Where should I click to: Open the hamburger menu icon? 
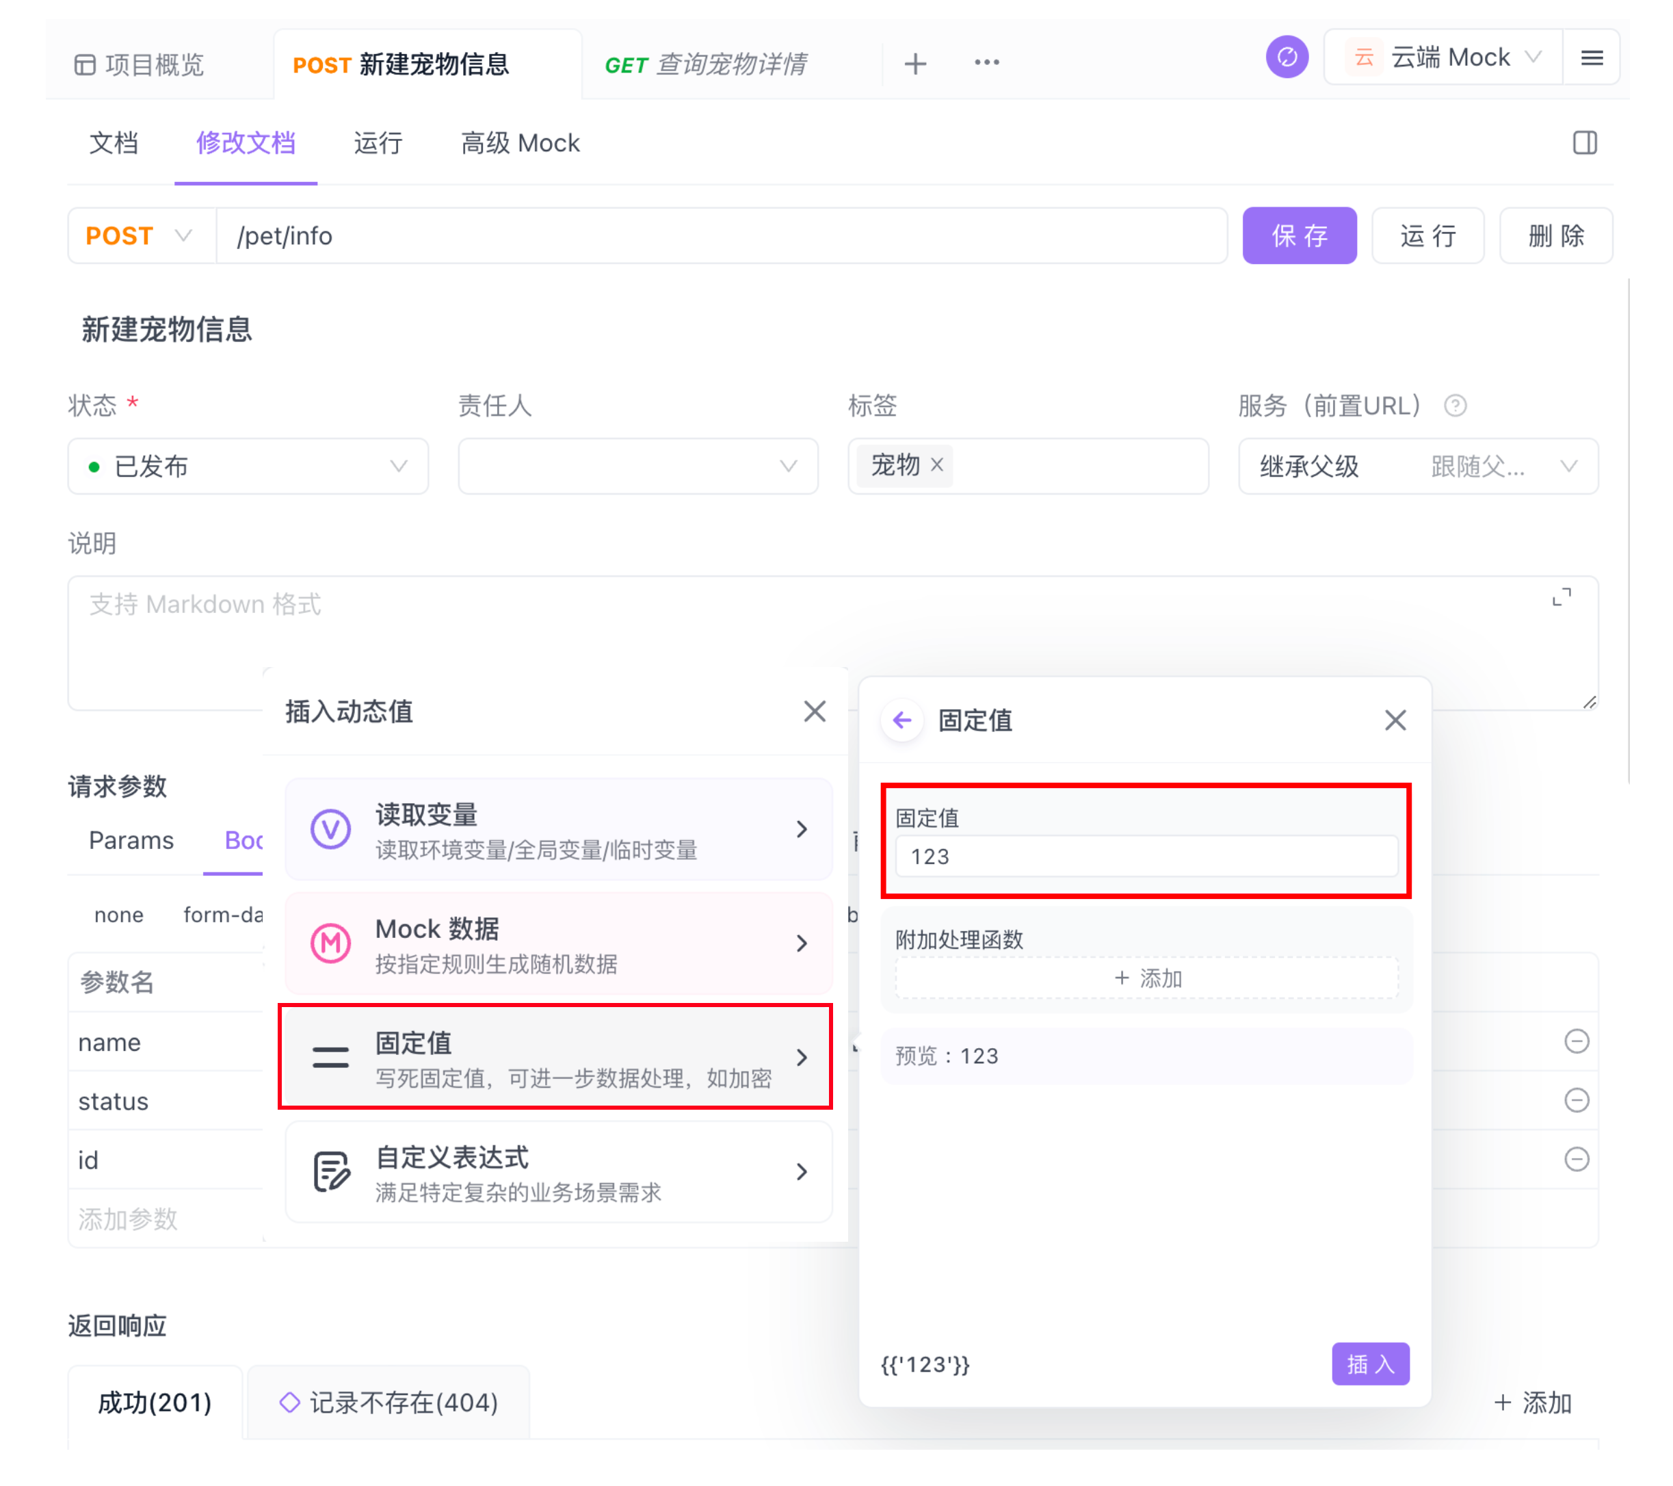(1591, 58)
